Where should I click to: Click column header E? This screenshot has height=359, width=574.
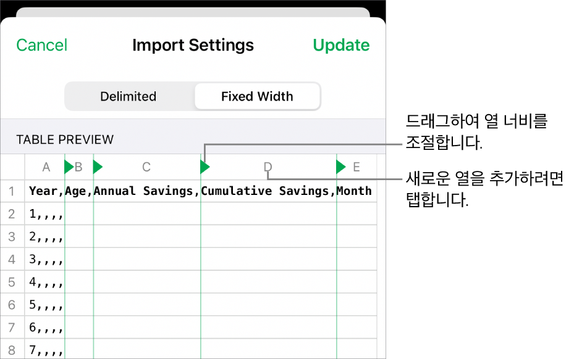pos(357,167)
